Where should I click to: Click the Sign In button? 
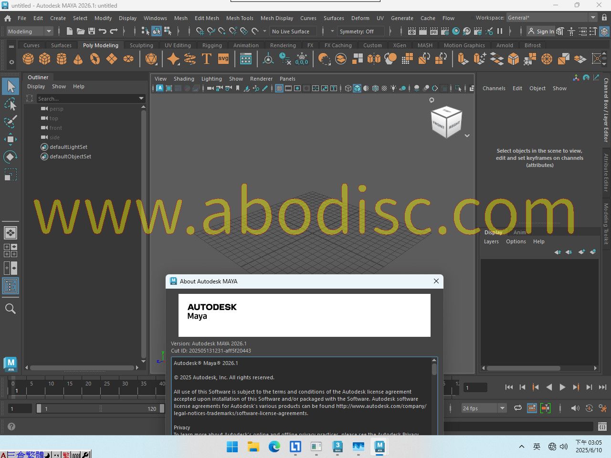541,31
